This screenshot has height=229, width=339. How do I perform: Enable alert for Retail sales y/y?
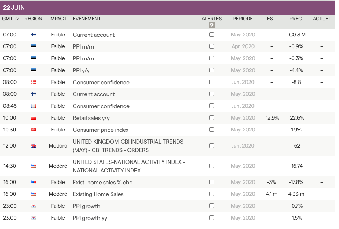pos(212,118)
